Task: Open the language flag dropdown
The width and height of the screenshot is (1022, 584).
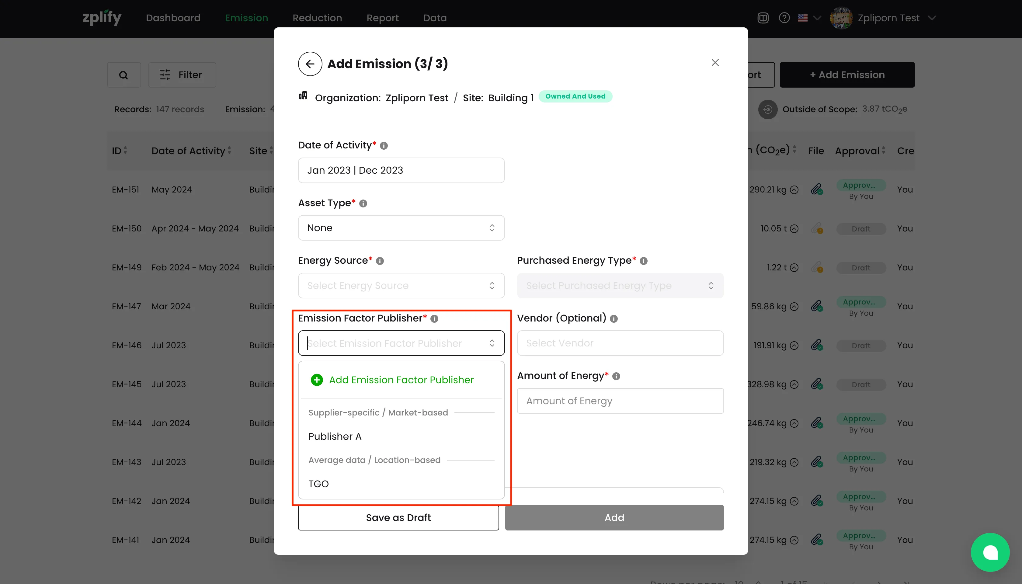Action: point(808,18)
